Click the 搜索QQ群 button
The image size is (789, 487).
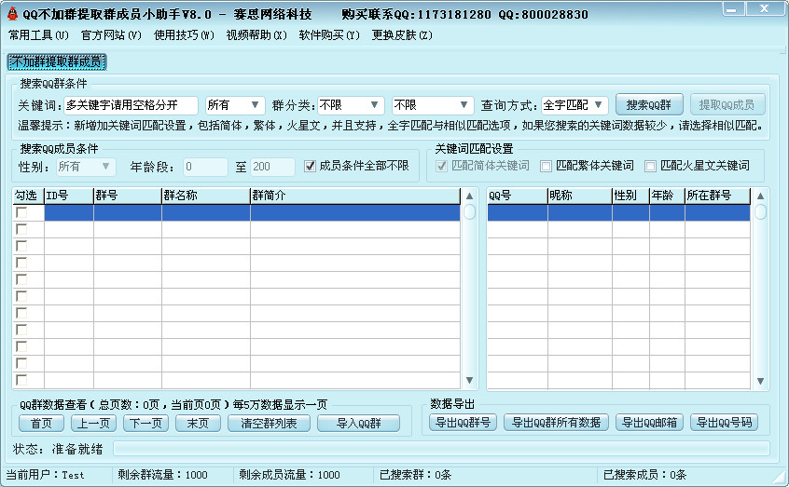[649, 105]
